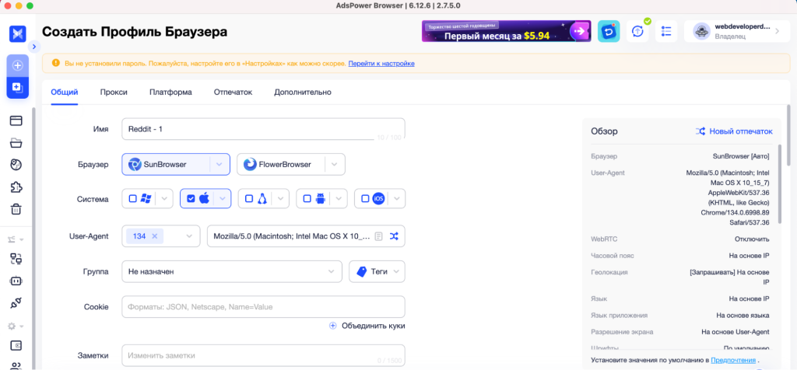Click Новый отпечаток button

(734, 131)
